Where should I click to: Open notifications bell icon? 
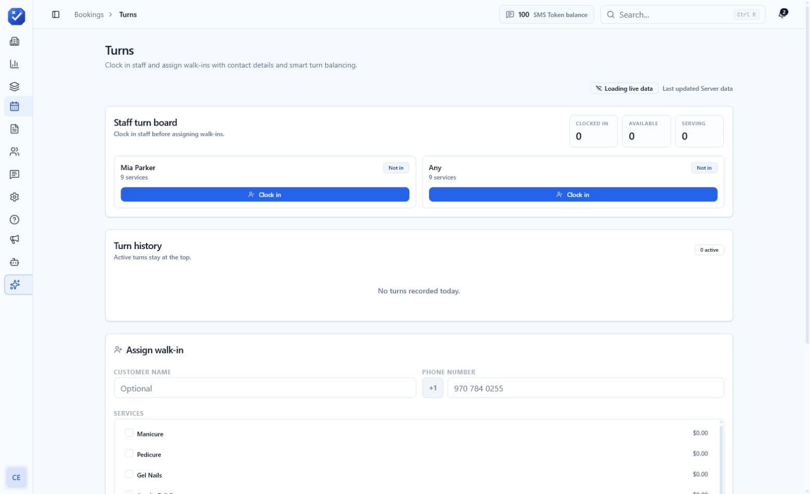click(x=782, y=14)
